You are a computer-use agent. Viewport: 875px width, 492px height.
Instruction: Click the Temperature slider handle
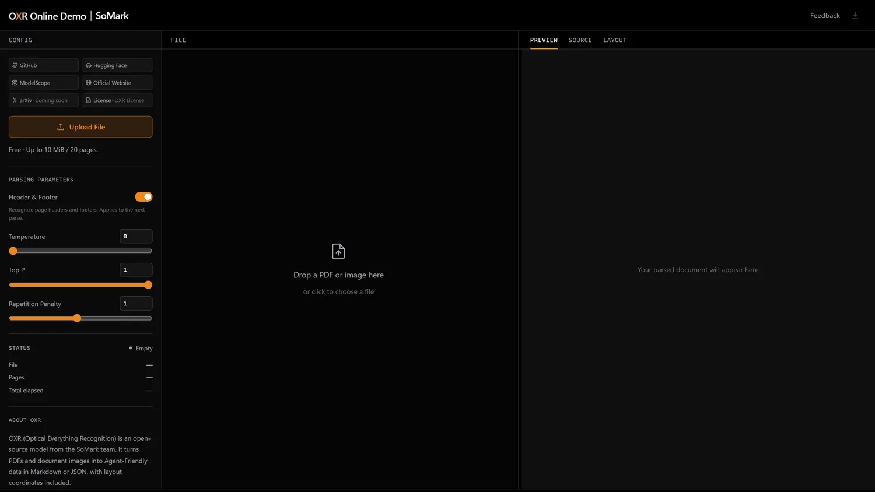pyautogui.click(x=13, y=251)
